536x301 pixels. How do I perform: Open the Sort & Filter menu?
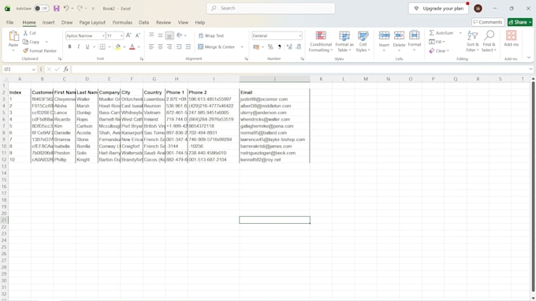pos(472,41)
